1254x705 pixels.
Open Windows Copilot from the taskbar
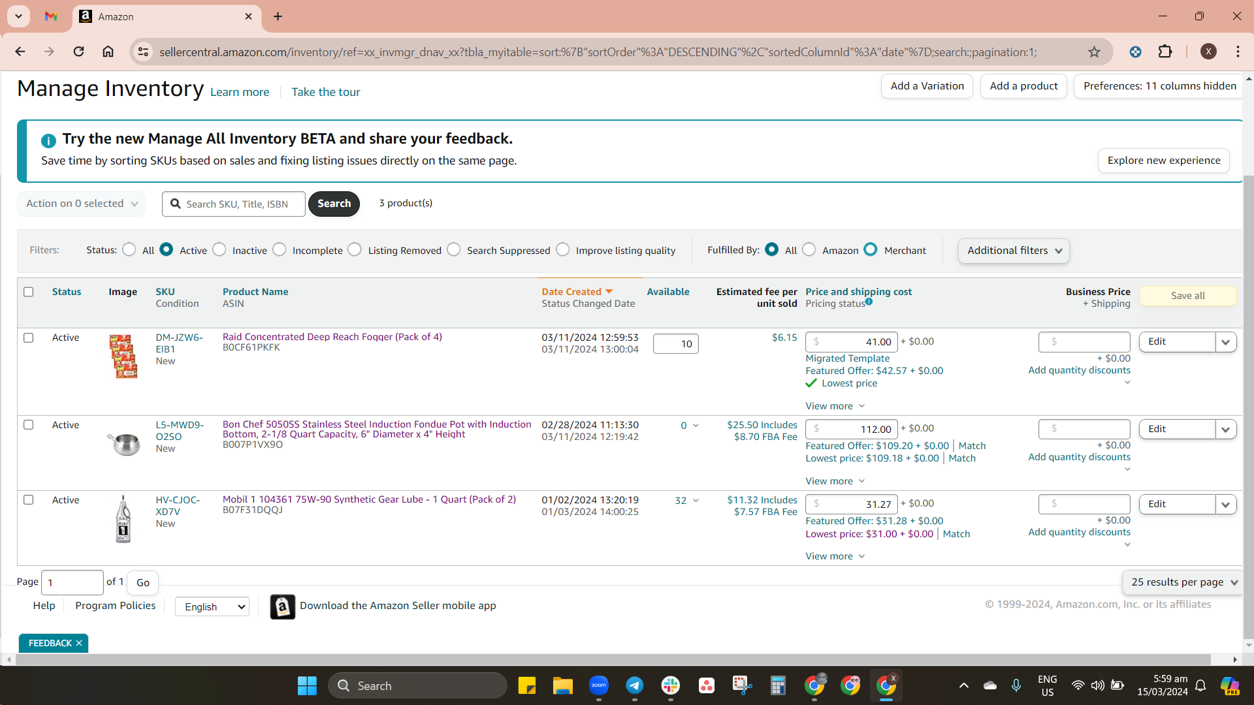pos(1230,685)
